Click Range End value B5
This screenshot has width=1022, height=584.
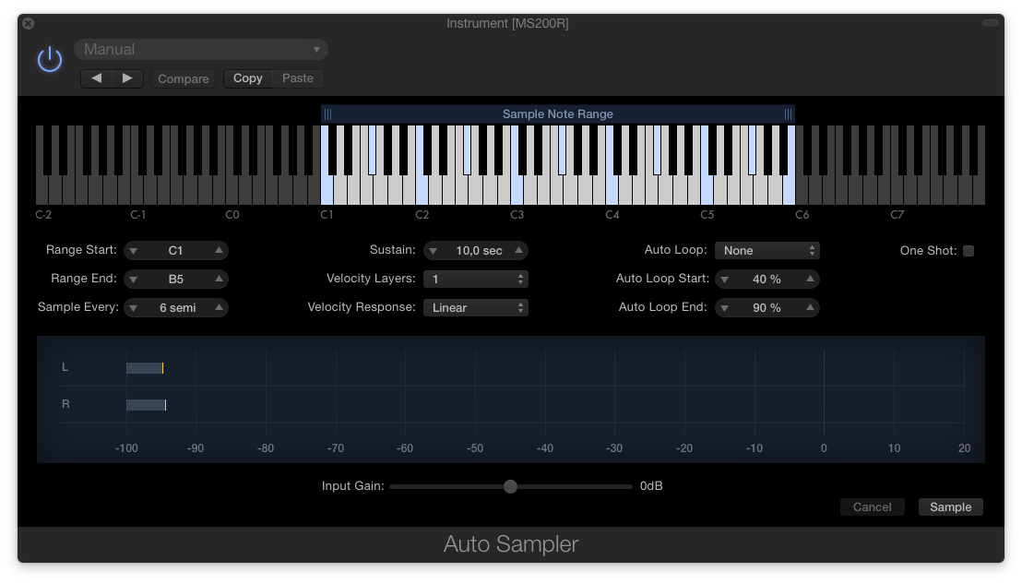click(175, 279)
